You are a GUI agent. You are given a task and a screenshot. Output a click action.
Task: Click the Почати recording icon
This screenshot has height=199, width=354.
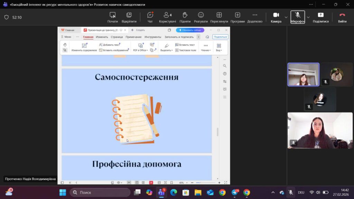[x=112, y=17]
